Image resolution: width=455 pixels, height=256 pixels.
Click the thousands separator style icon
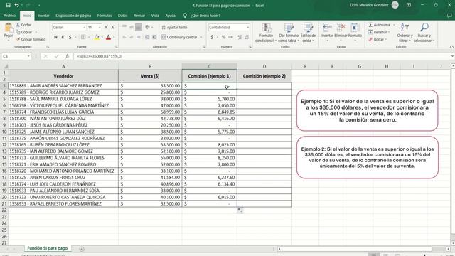230,37
